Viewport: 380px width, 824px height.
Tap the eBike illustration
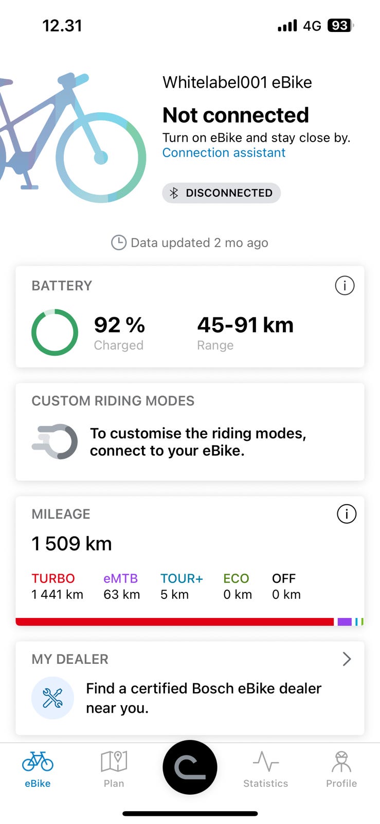[x=72, y=136]
